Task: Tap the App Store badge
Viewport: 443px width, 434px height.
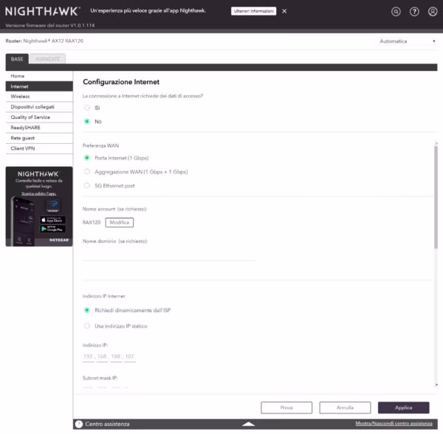Action: click(x=52, y=220)
